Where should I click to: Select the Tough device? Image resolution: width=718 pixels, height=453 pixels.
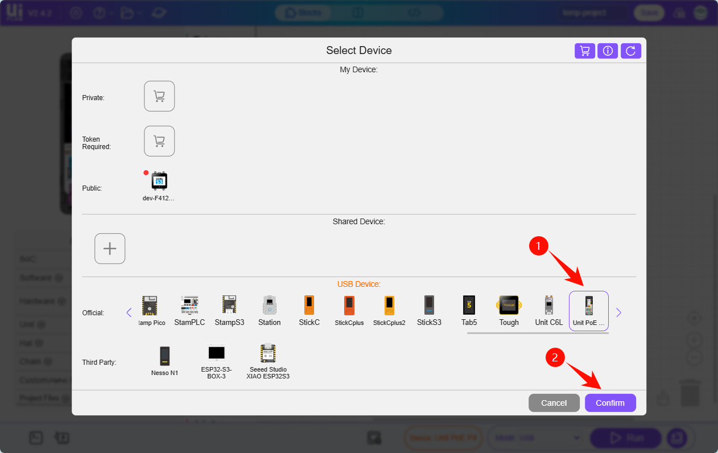509,311
